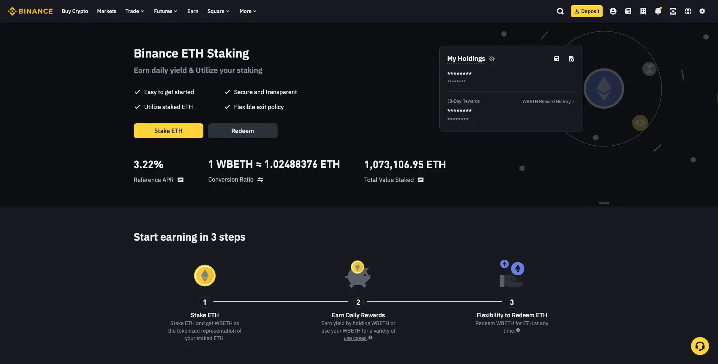The height and width of the screenshot is (364, 718).
Task: Click 'Flexible exit policy' feature text
Action: (x=259, y=107)
